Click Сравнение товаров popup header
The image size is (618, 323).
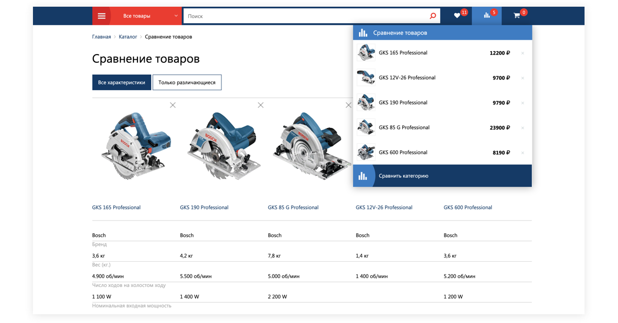pos(442,33)
